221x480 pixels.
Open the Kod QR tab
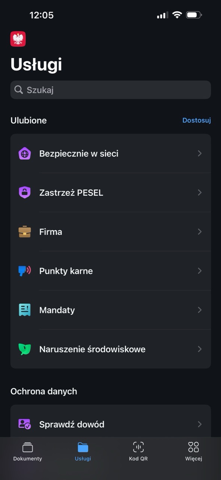pyautogui.click(x=138, y=451)
